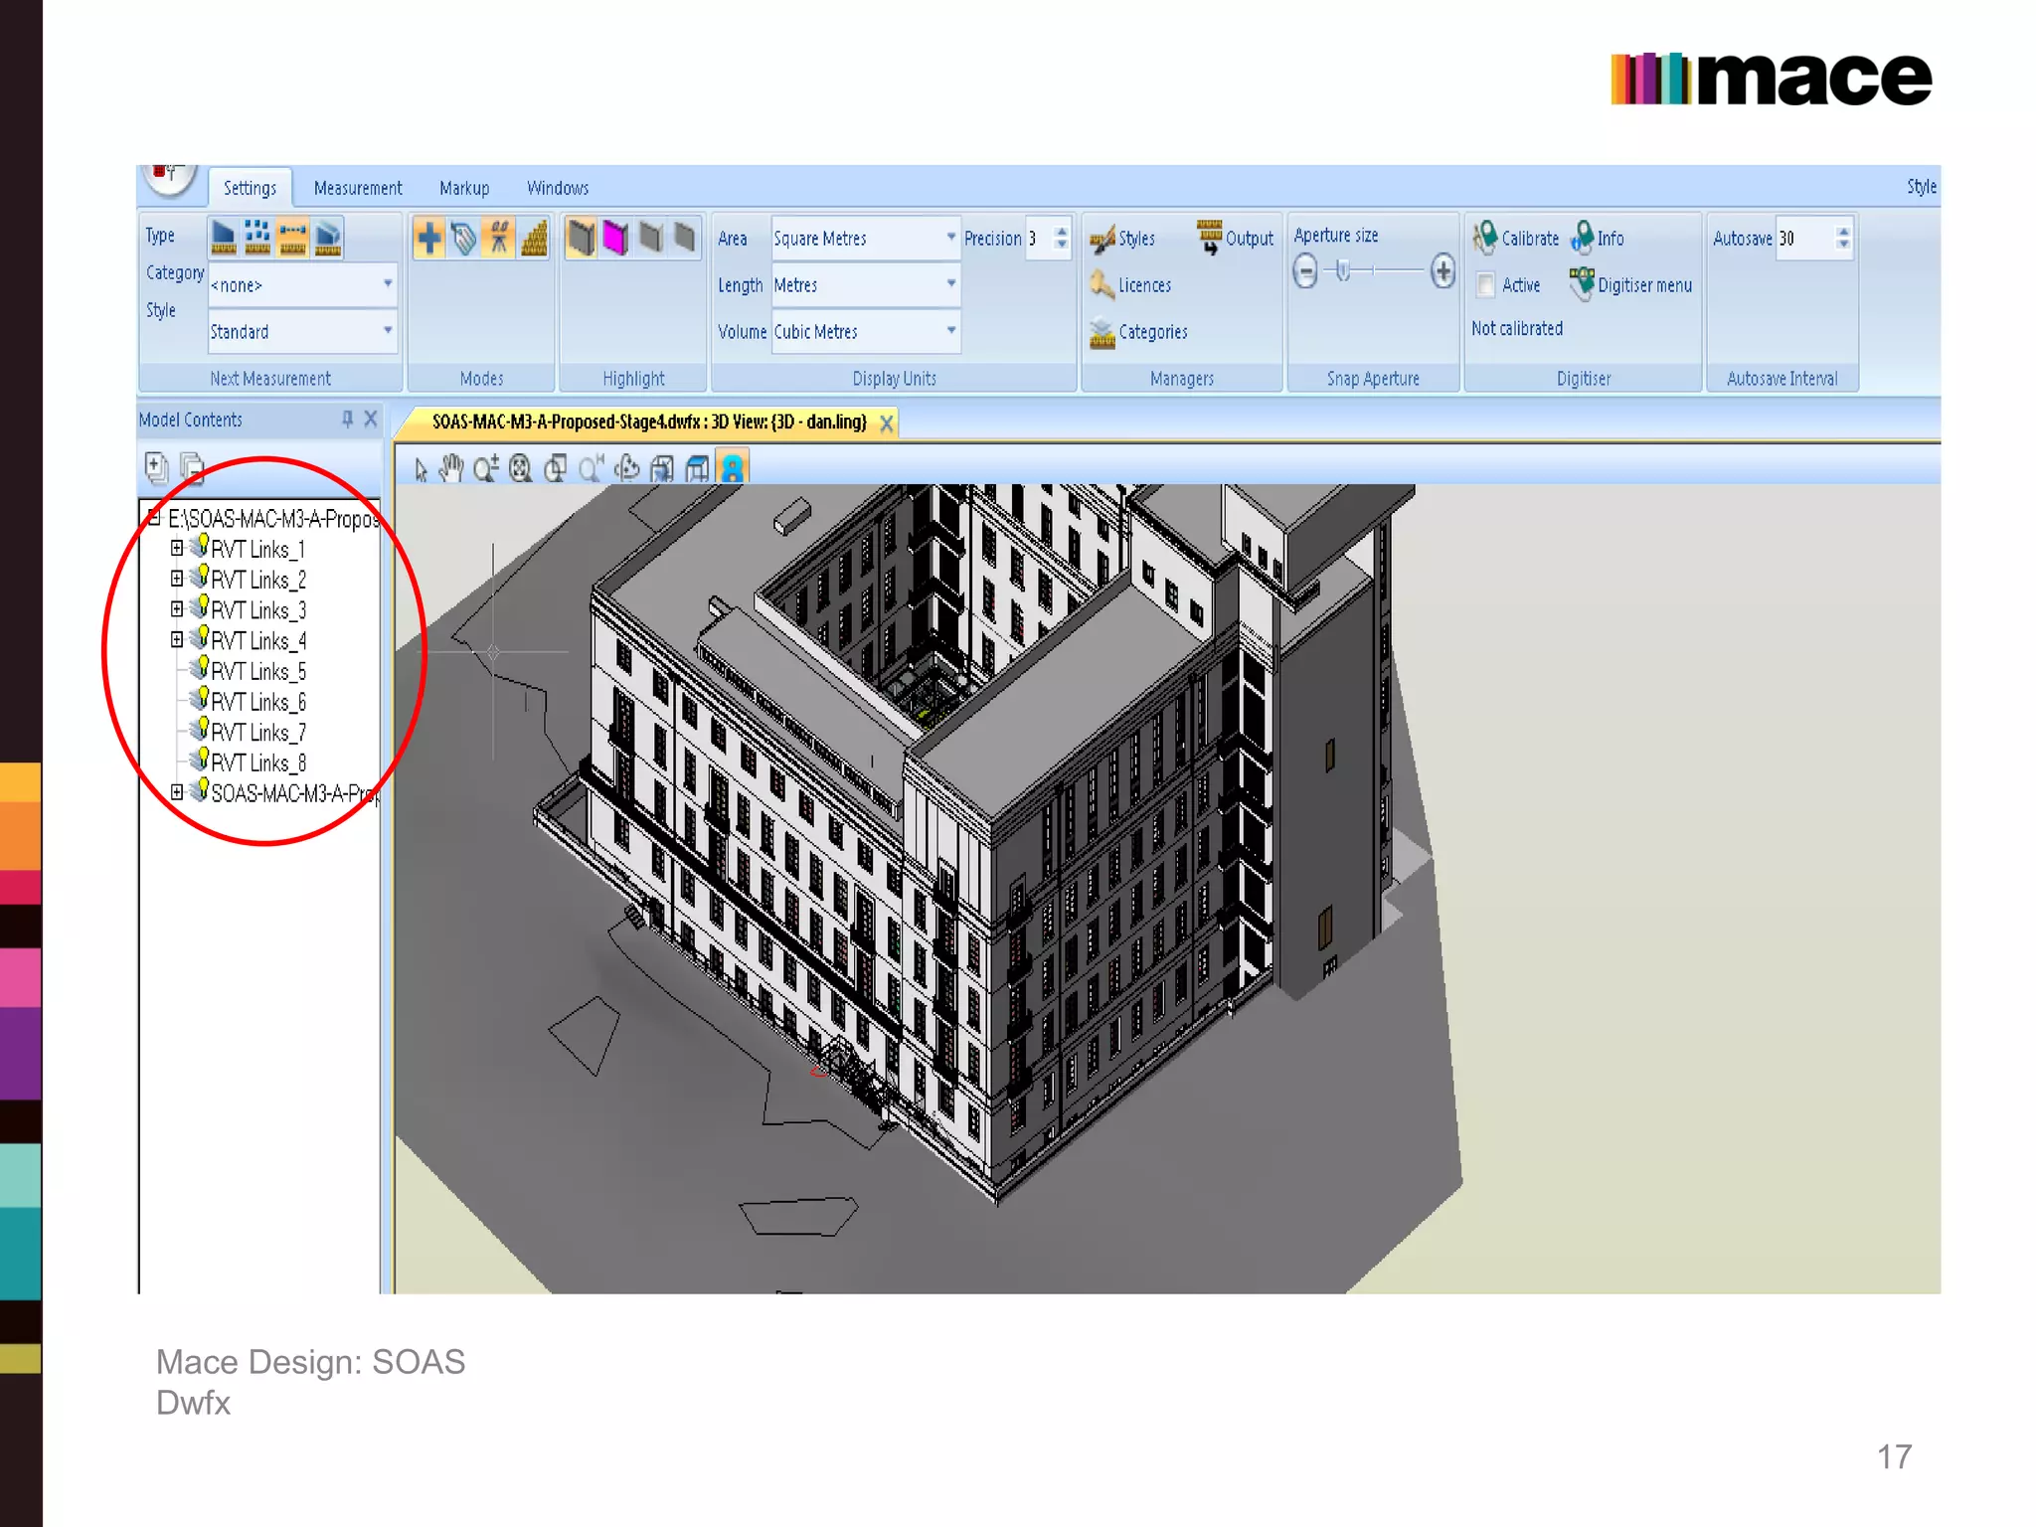Viewport: 2036px width, 1527px height.
Task: Open the Area units Square Metres dropdown
Action: pos(866,239)
